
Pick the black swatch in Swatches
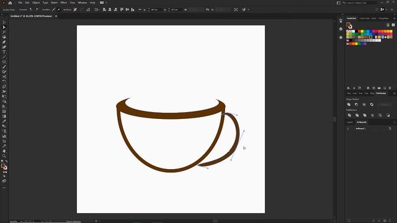357,32
